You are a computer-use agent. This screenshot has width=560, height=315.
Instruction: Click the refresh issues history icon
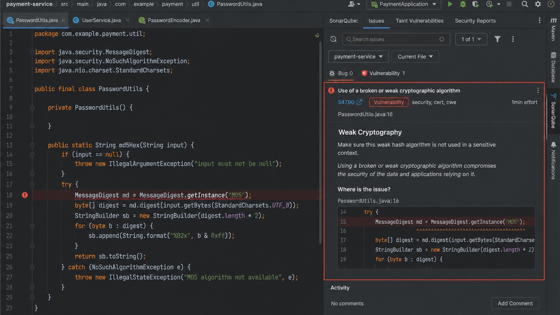click(x=333, y=39)
